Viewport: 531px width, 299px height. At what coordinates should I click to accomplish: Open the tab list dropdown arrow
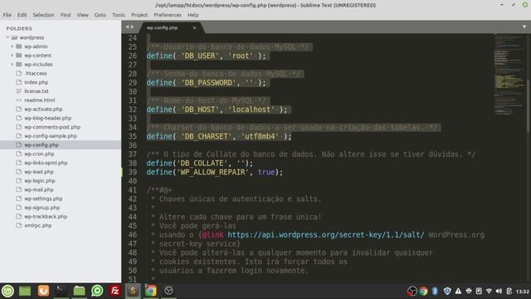coord(524,27)
